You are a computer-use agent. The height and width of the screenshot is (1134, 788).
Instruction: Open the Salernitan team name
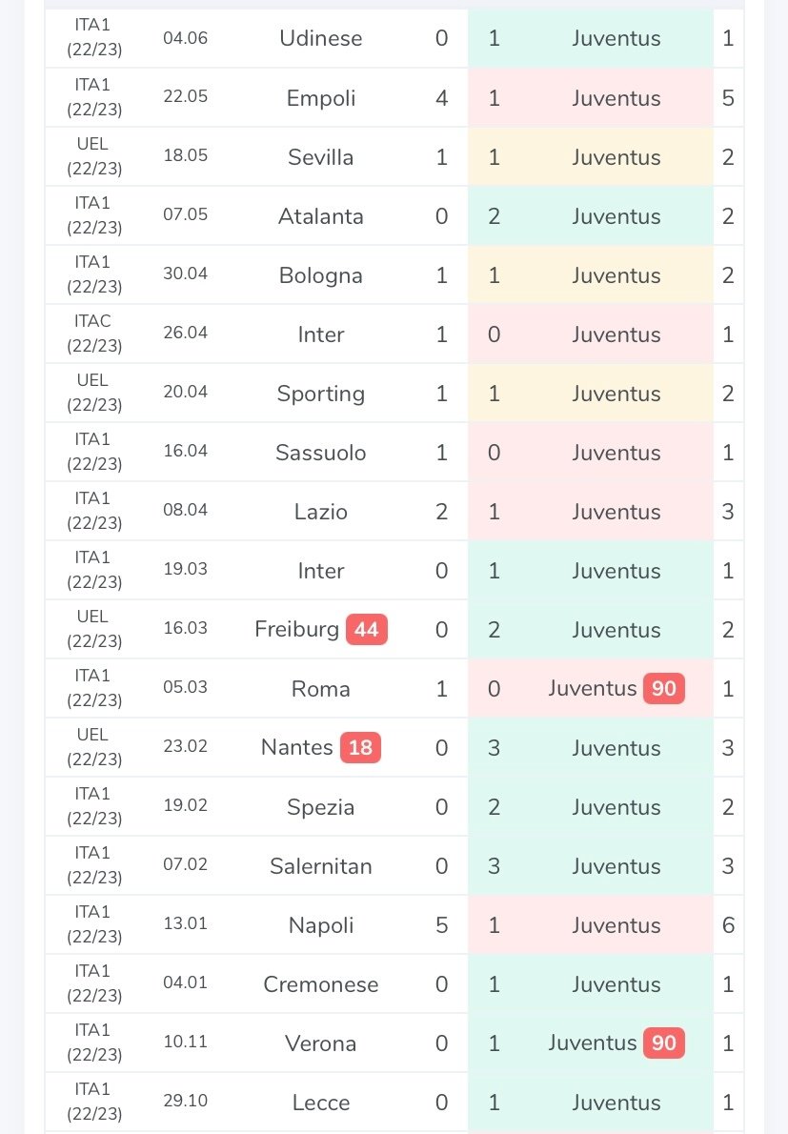click(321, 866)
